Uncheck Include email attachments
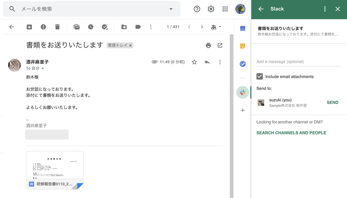Viewport: 347px width, 198px height. [260, 77]
